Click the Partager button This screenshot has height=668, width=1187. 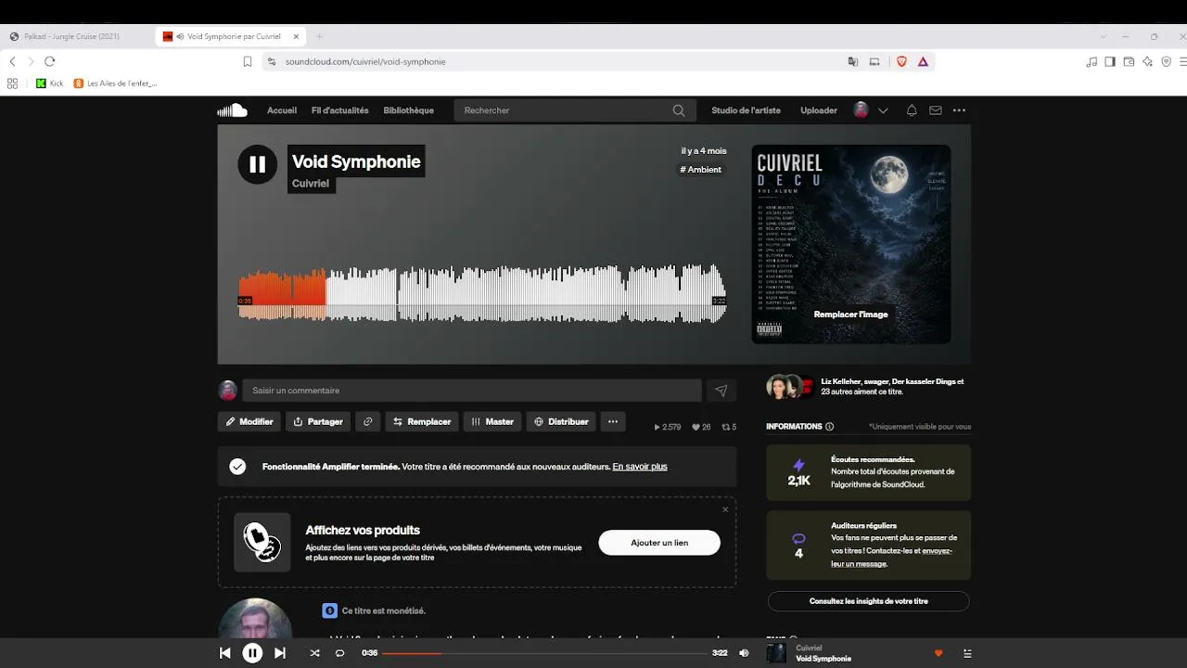click(x=318, y=421)
